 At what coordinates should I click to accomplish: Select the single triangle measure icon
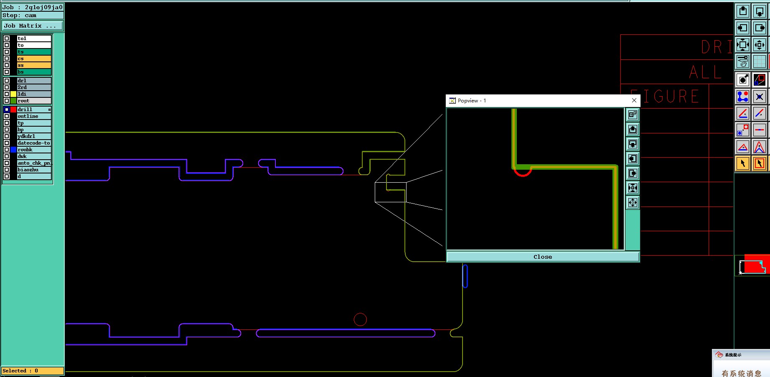743,147
